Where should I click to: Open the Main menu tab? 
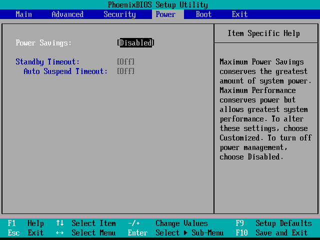(23, 14)
